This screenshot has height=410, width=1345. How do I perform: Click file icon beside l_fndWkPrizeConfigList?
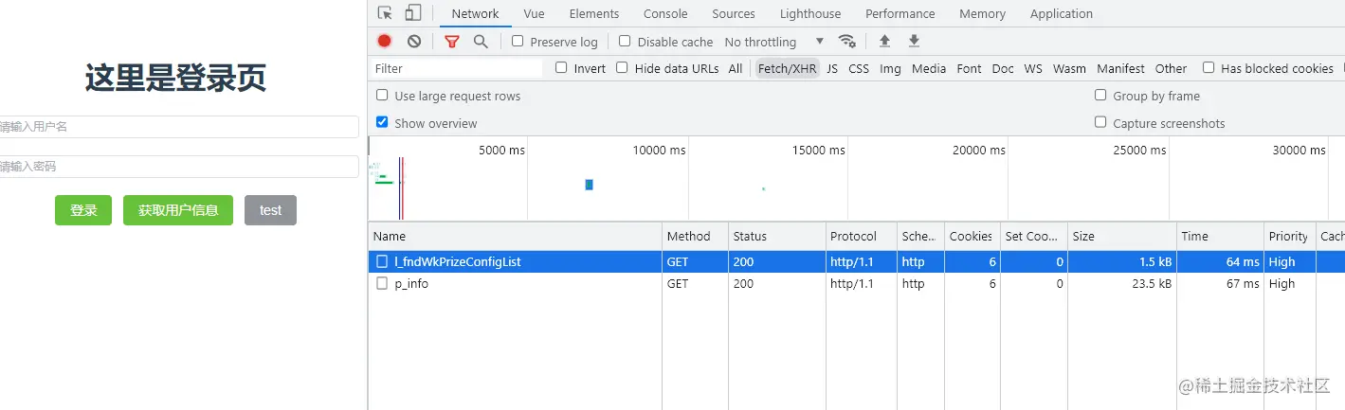[x=382, y=261]
